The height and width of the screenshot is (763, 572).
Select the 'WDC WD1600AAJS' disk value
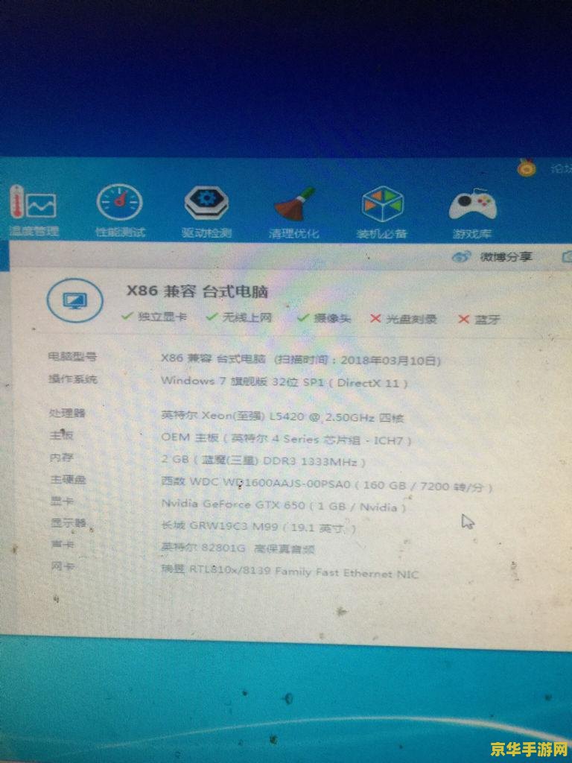point(327,485)
